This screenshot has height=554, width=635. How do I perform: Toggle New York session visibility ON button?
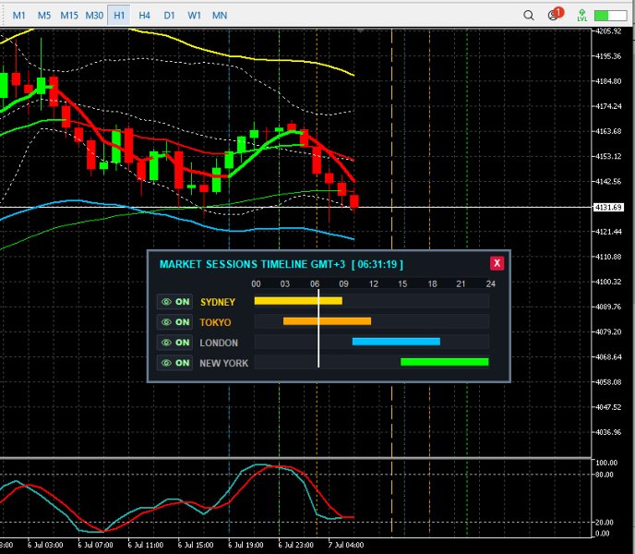[x=175, y=363]
